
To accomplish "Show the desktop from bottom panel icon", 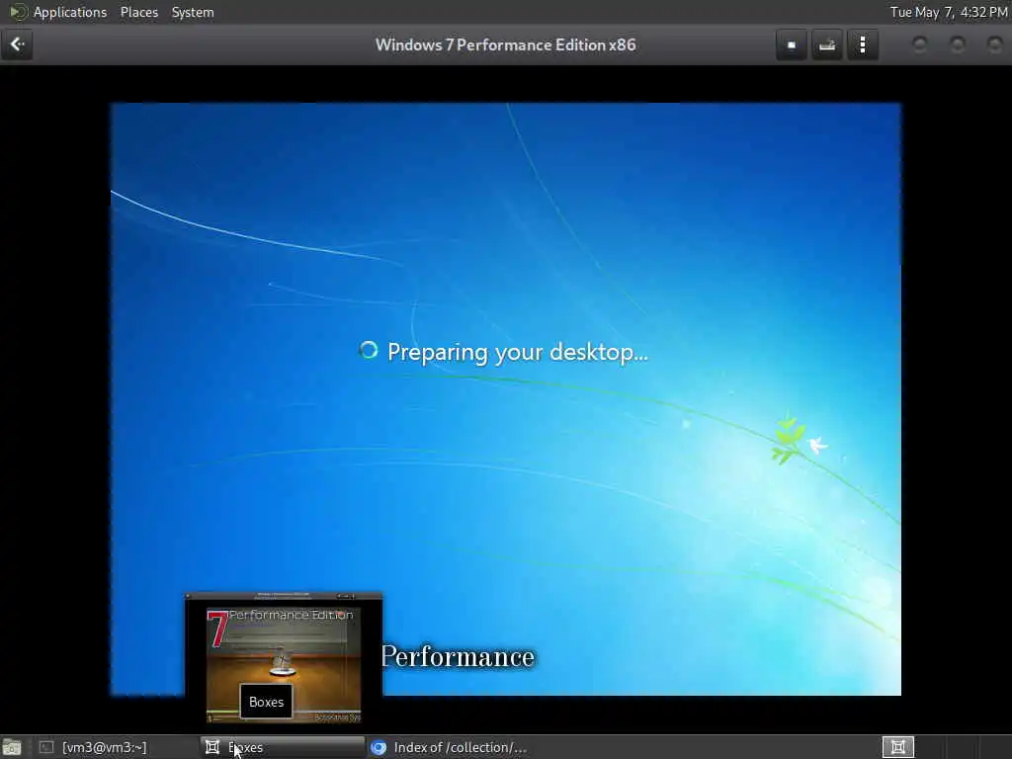I will (12, 747).
